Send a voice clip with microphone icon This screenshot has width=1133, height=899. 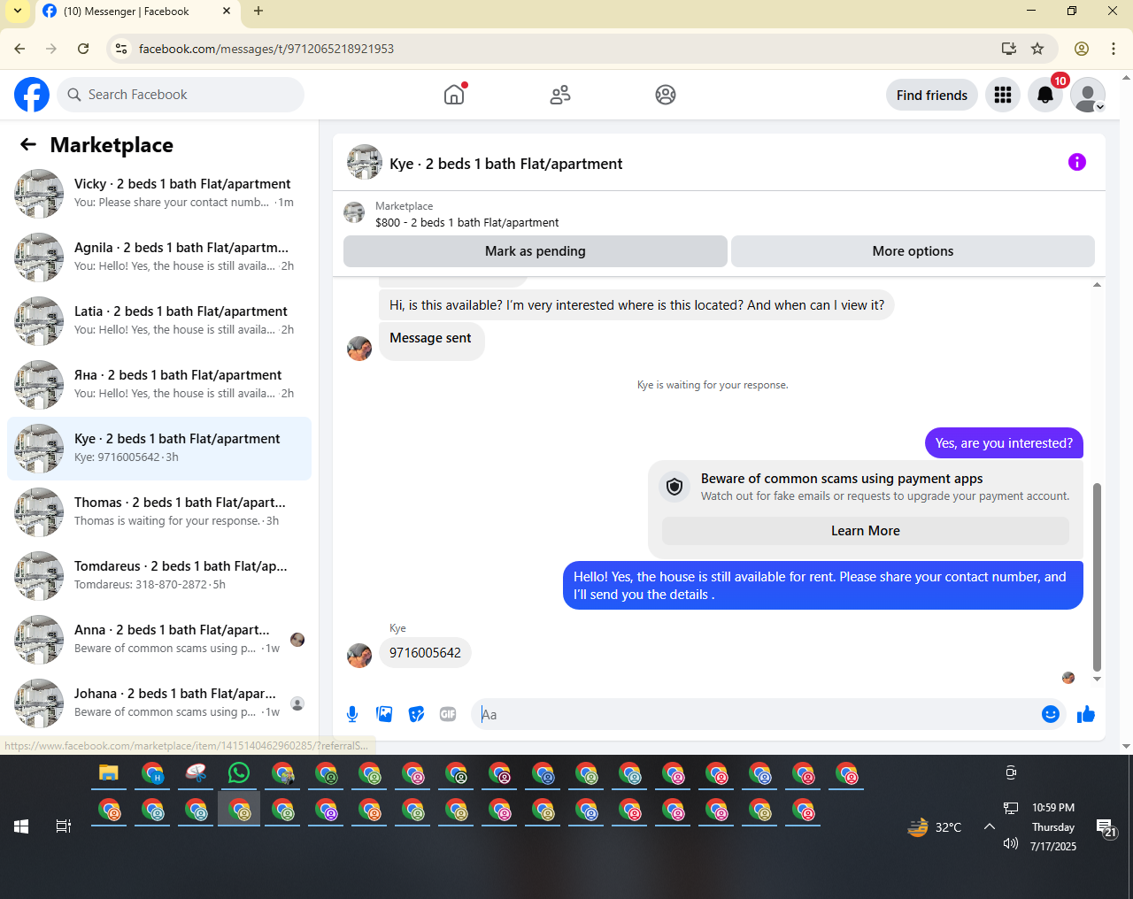[352, 714]
